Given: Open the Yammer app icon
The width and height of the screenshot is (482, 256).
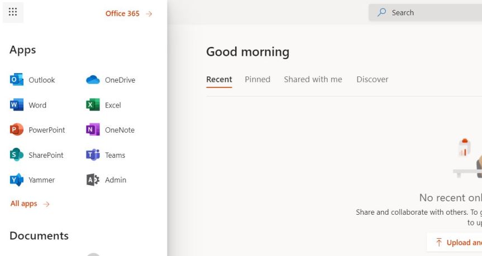Looking at the screenshot, I should (x=17, y=180).
